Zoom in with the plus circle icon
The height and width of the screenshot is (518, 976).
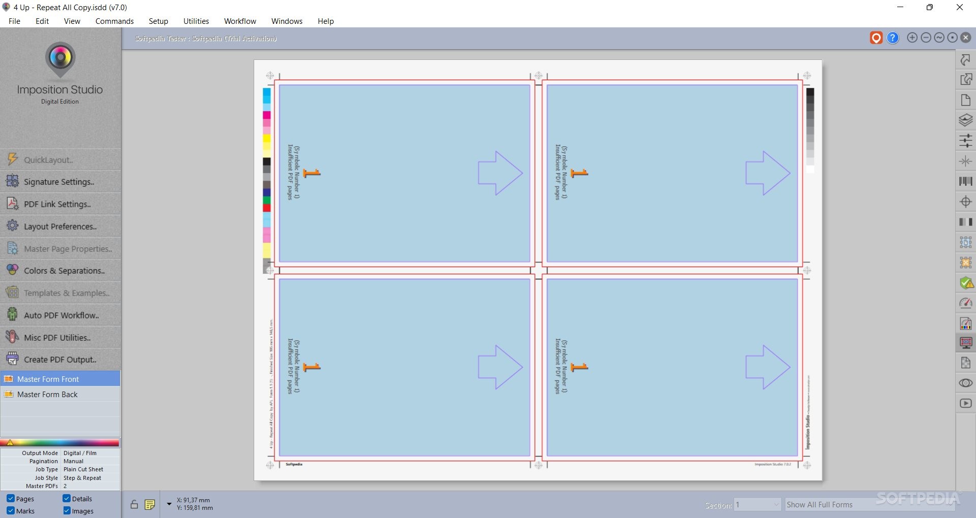pos(912,38)
